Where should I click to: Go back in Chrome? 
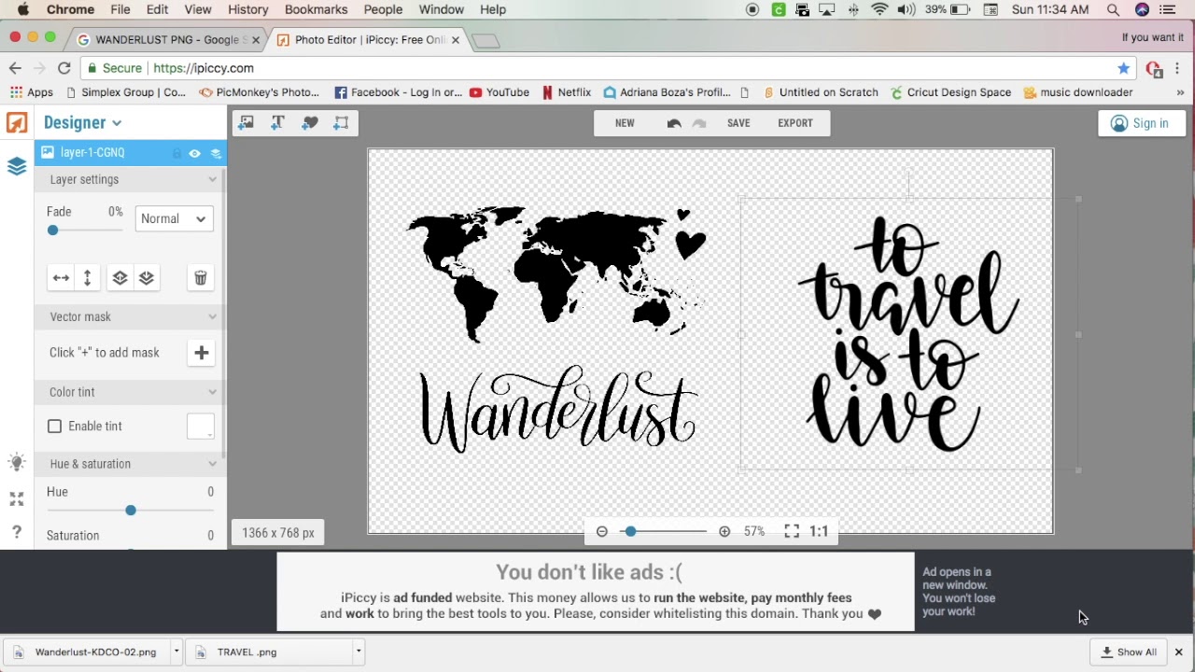[x=15, y=68]
